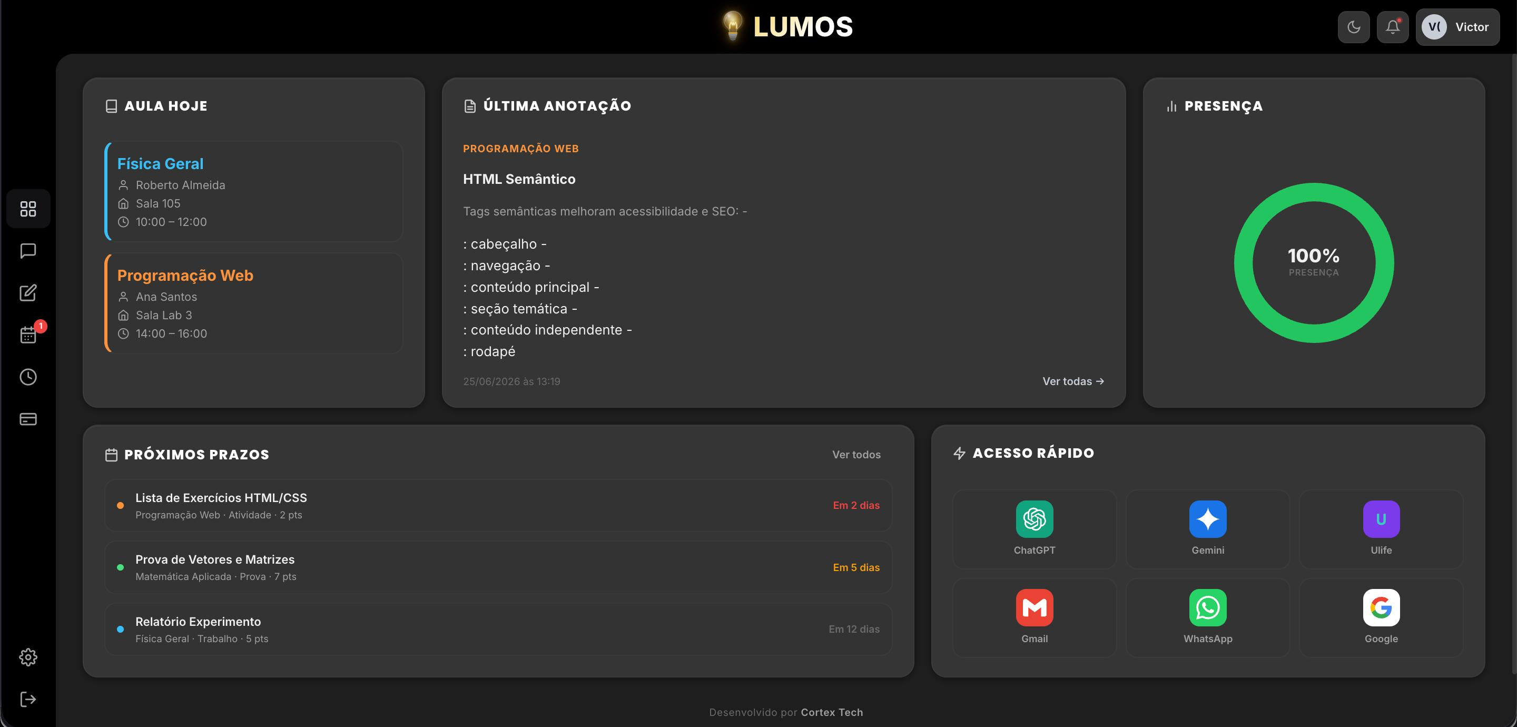Open the Cortex Tech footer link
Screen dimensions: 1517x727
pos(832,712)
